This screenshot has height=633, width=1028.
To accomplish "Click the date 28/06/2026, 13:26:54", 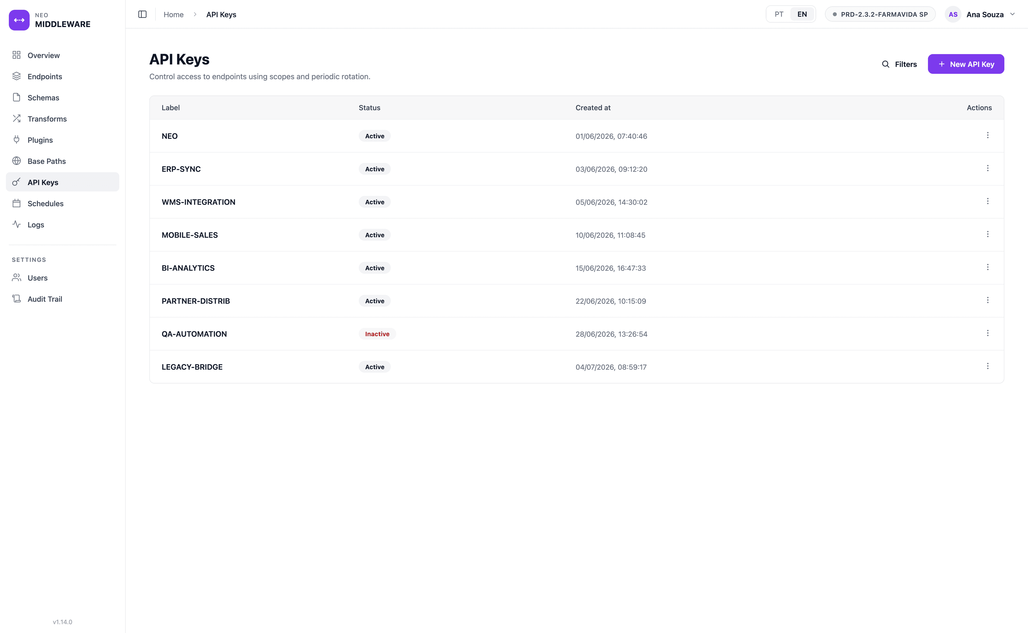I will click(611, 334).
